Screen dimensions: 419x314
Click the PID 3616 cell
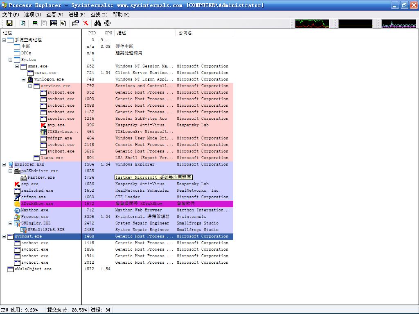[89, 151]
